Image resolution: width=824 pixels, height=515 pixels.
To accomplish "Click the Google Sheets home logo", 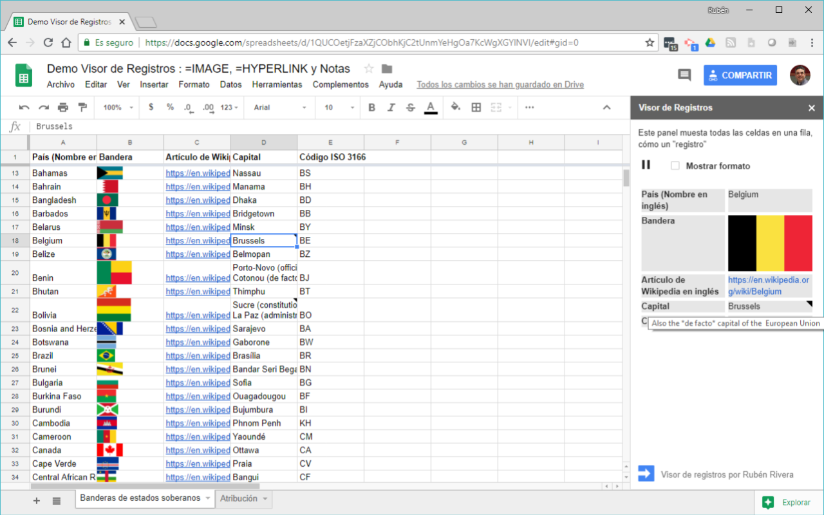I will click(x=24, y=75).
